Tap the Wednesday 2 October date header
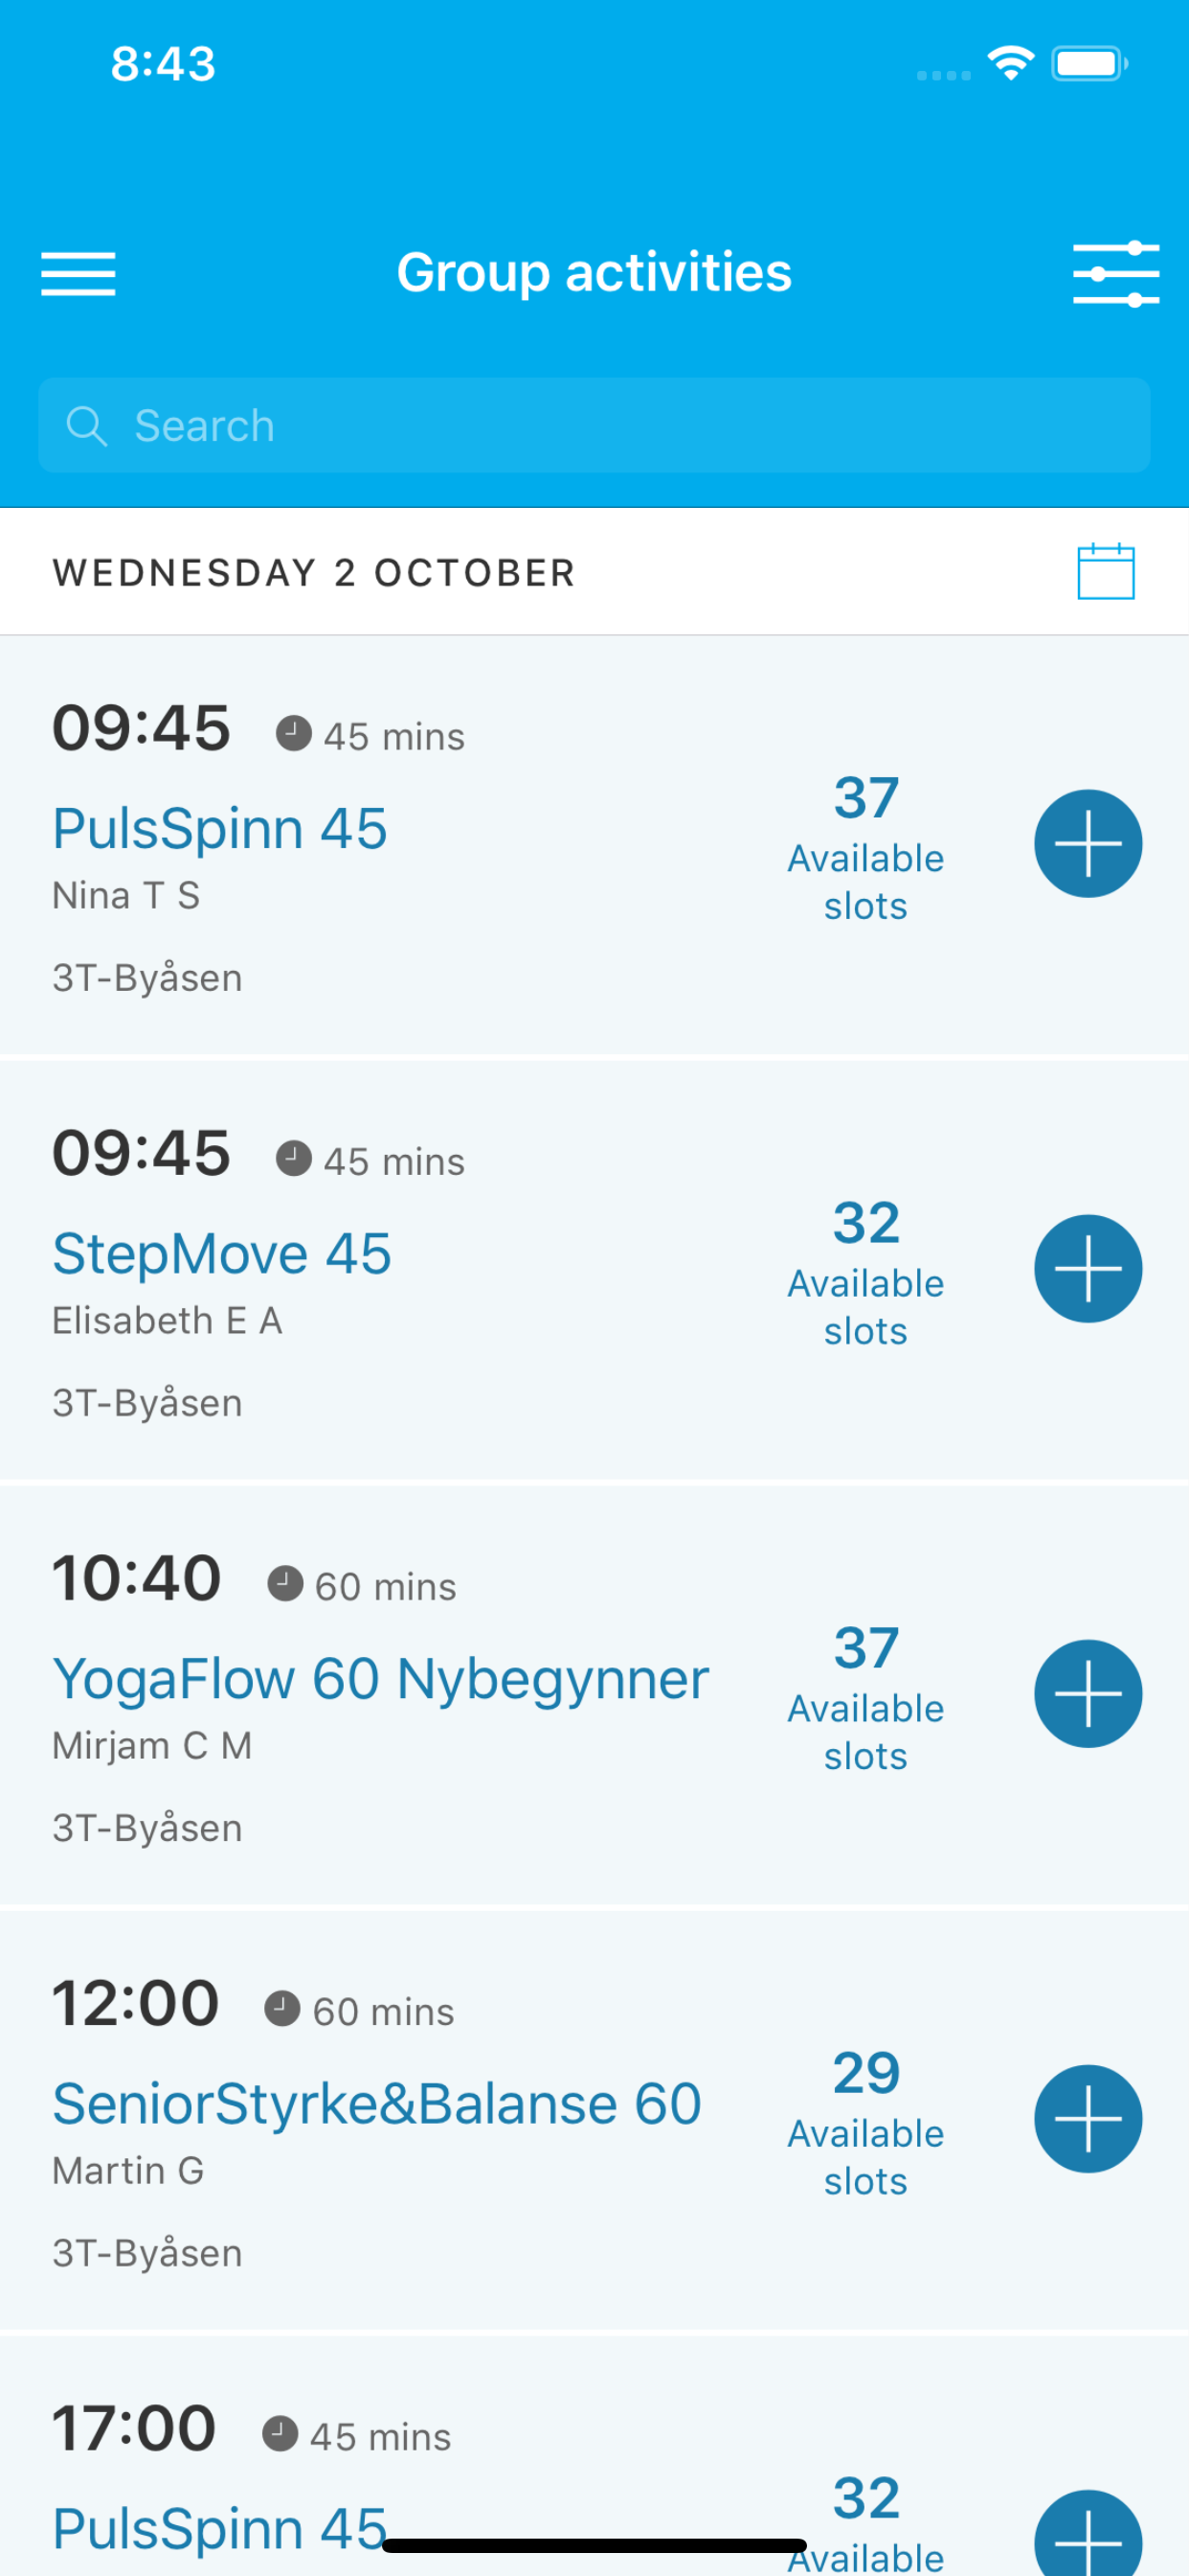Image resolution: width=1189 pixels, height=2576 pixels. (x=314, y=573)
